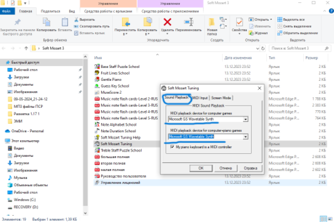This screenshot has height=222, width=334.
Task: Open the Поделиться ribbon tab
Action: point(51,11)
